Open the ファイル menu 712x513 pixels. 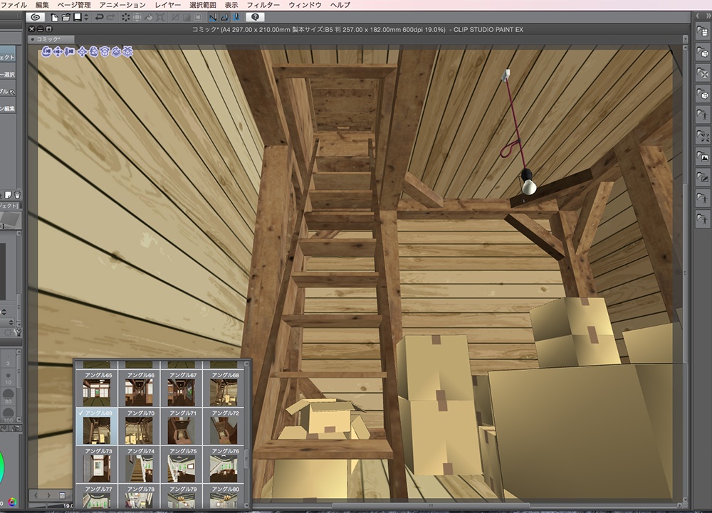[x=14, y=5]
